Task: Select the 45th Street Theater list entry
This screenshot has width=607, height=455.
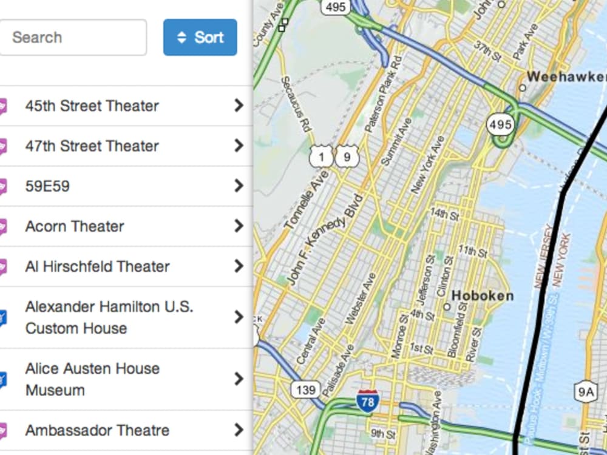Action: click(126, 106)
